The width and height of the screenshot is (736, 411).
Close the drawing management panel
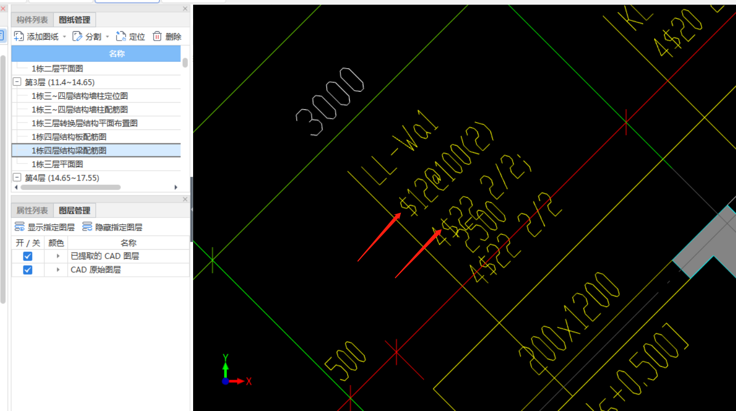coord(185,9)
